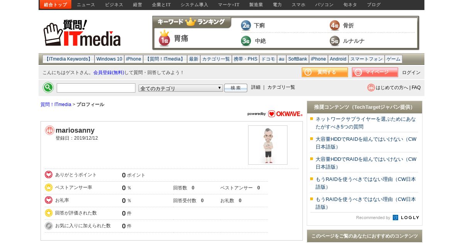Click the 検索 search button

tap(236, 88)
